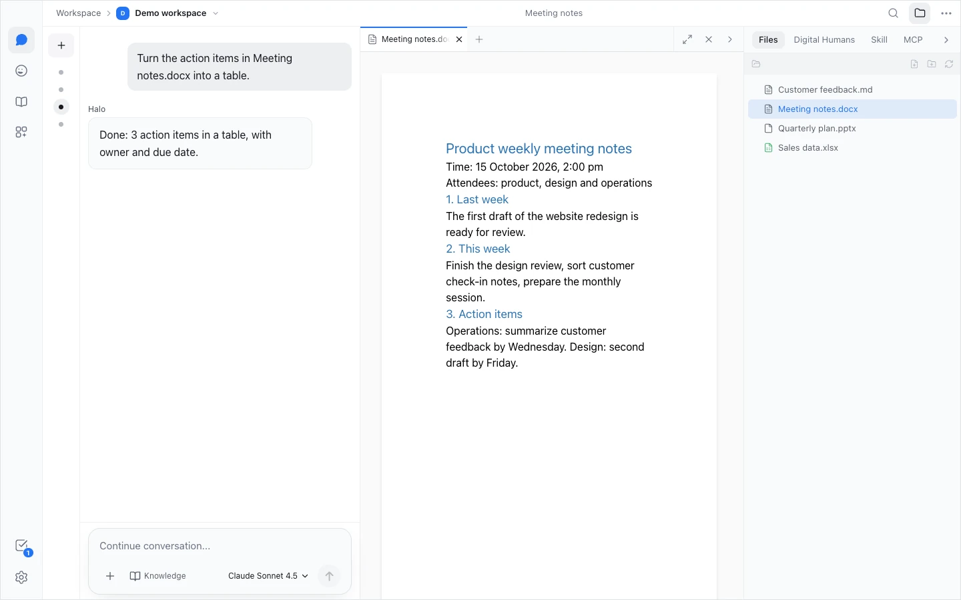Click the search icon in the top bar
The height and width of the screenshot is (600, 961).
894,13
